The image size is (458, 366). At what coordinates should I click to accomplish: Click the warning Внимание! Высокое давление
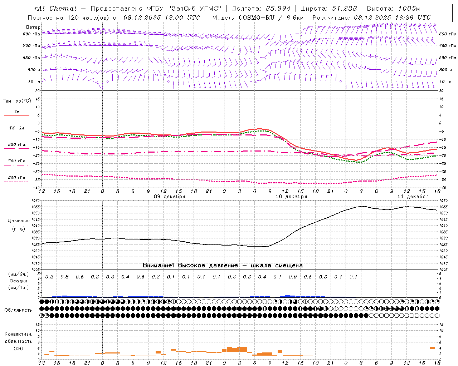pos(190,266)
